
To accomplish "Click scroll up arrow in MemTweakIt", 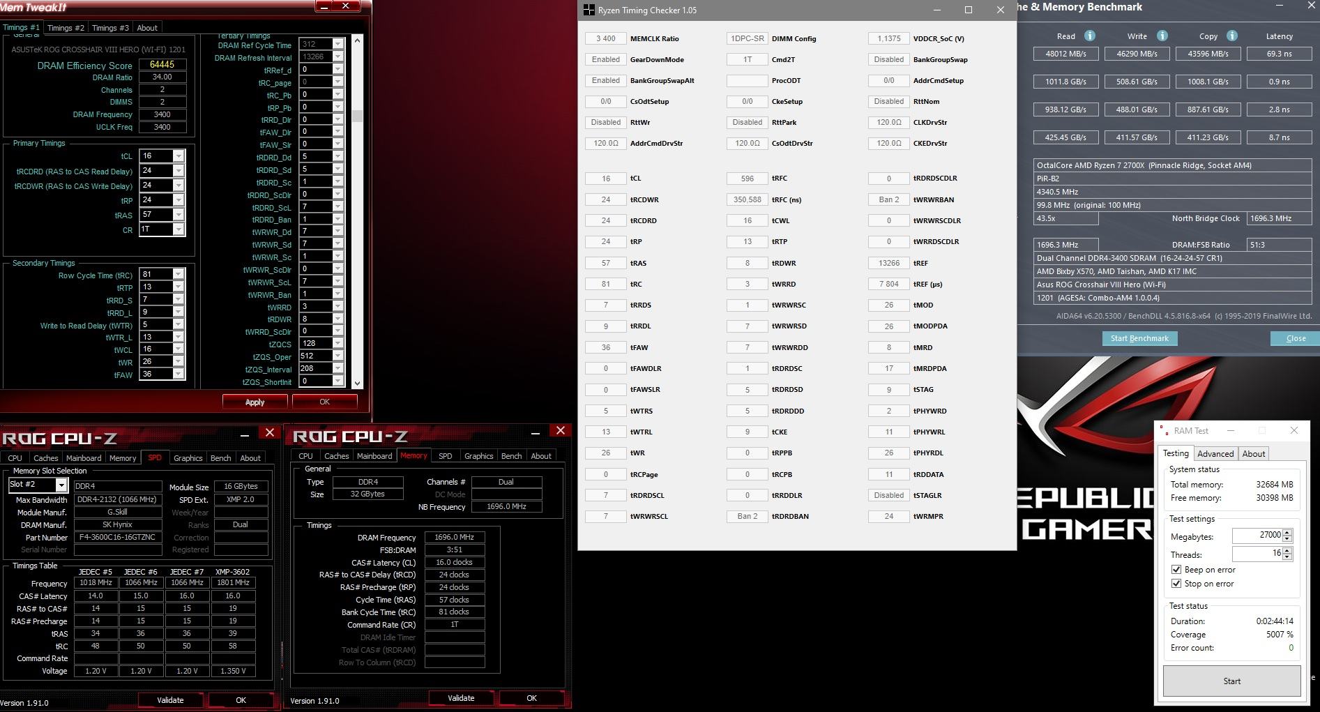I will (x=357, y=40).
